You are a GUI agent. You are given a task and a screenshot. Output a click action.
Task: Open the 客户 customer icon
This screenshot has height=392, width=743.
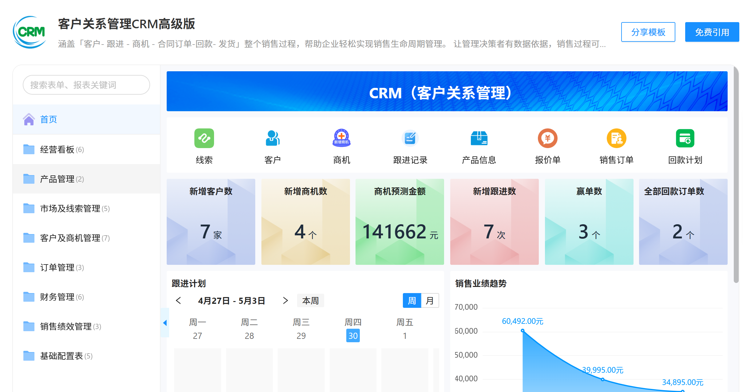click(x=272, y=138)
